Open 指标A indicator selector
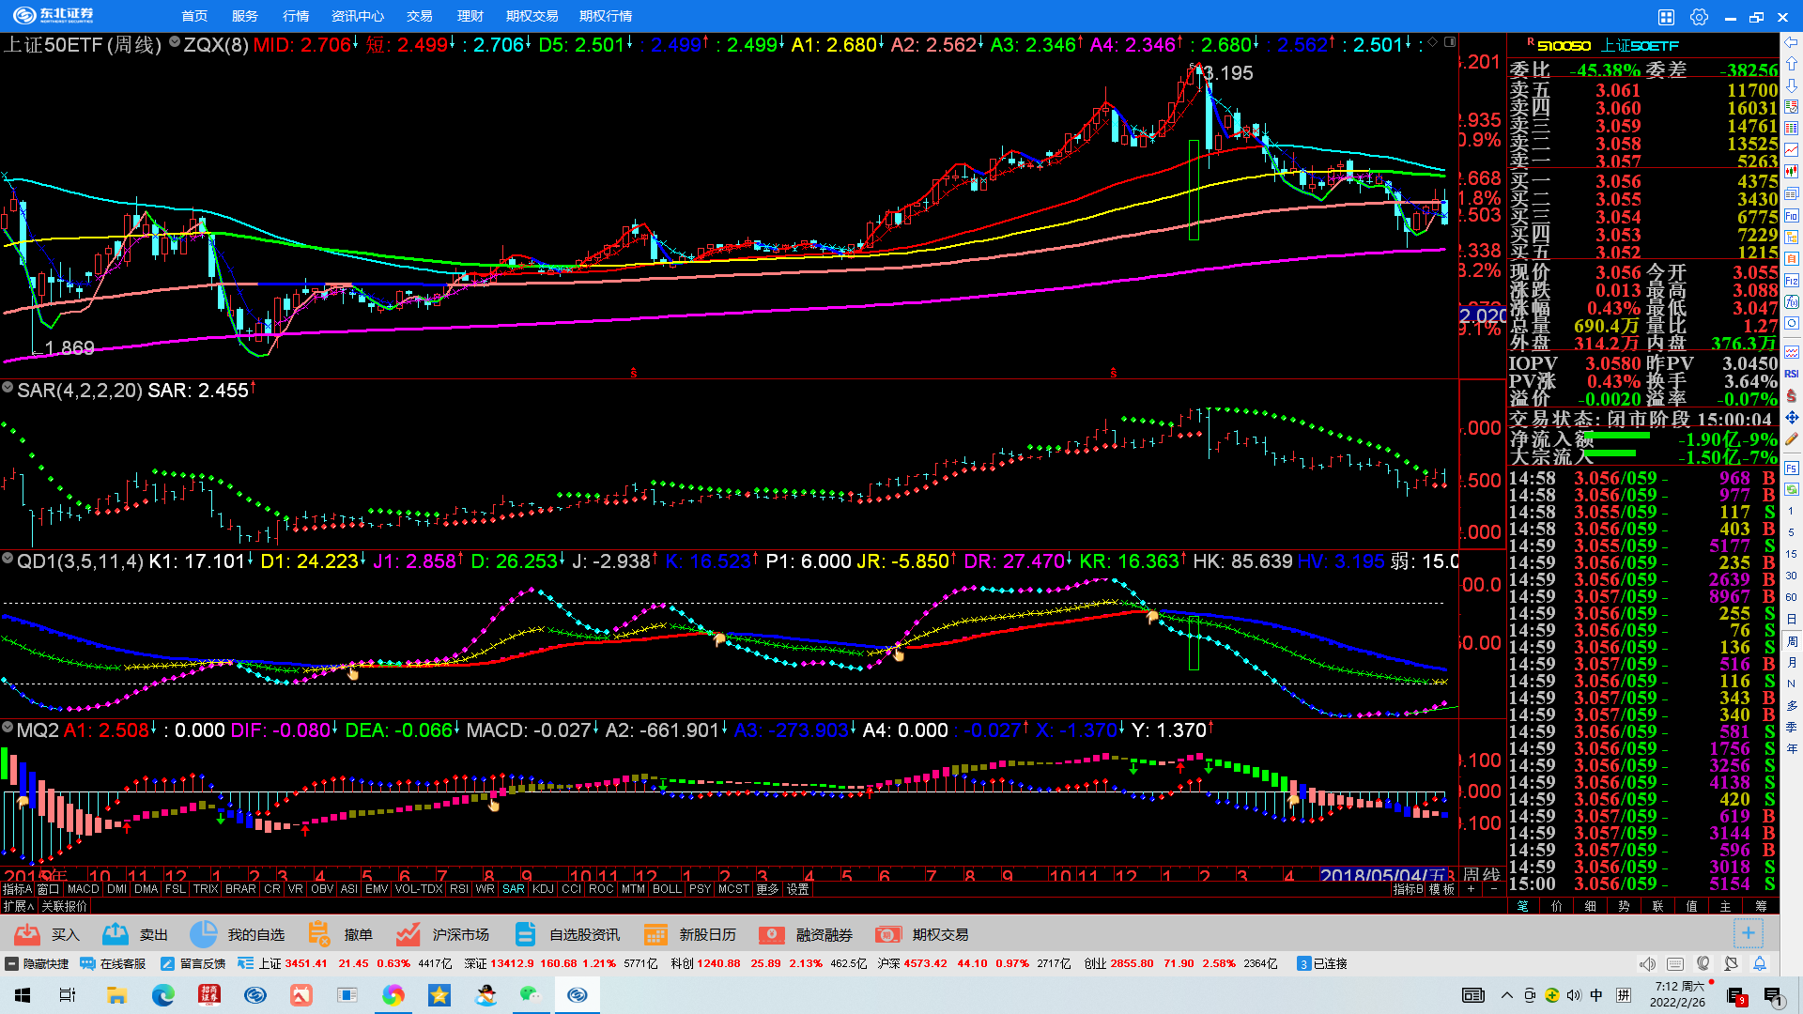The width and height of the screenshot is (1803, 1014). [x=17, y=889]
